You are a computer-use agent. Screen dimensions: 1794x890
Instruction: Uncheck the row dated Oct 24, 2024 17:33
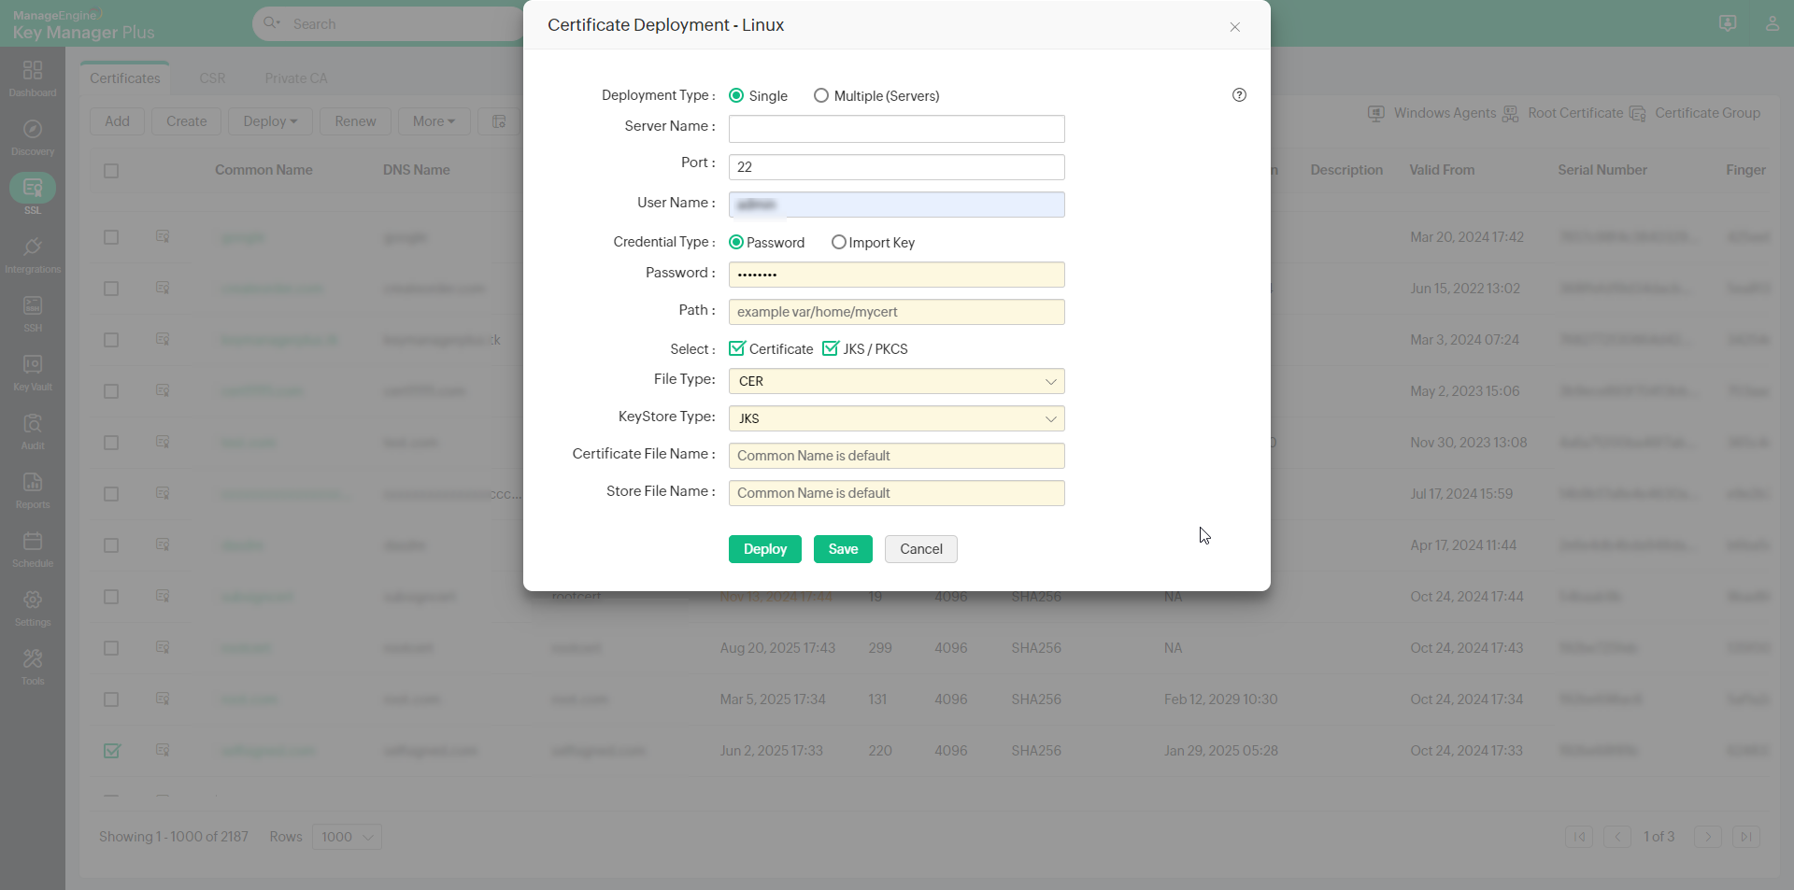click(111, 751)
